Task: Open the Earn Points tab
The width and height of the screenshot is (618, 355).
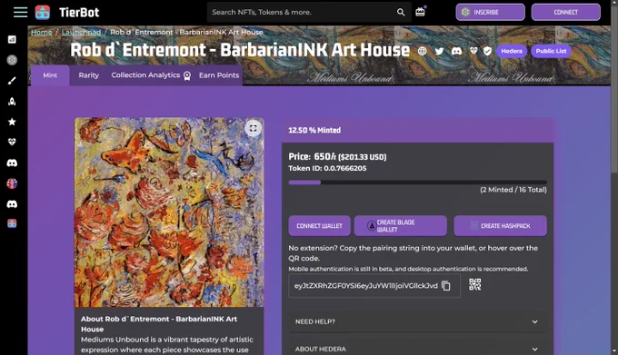Action: tap(219, 75)
